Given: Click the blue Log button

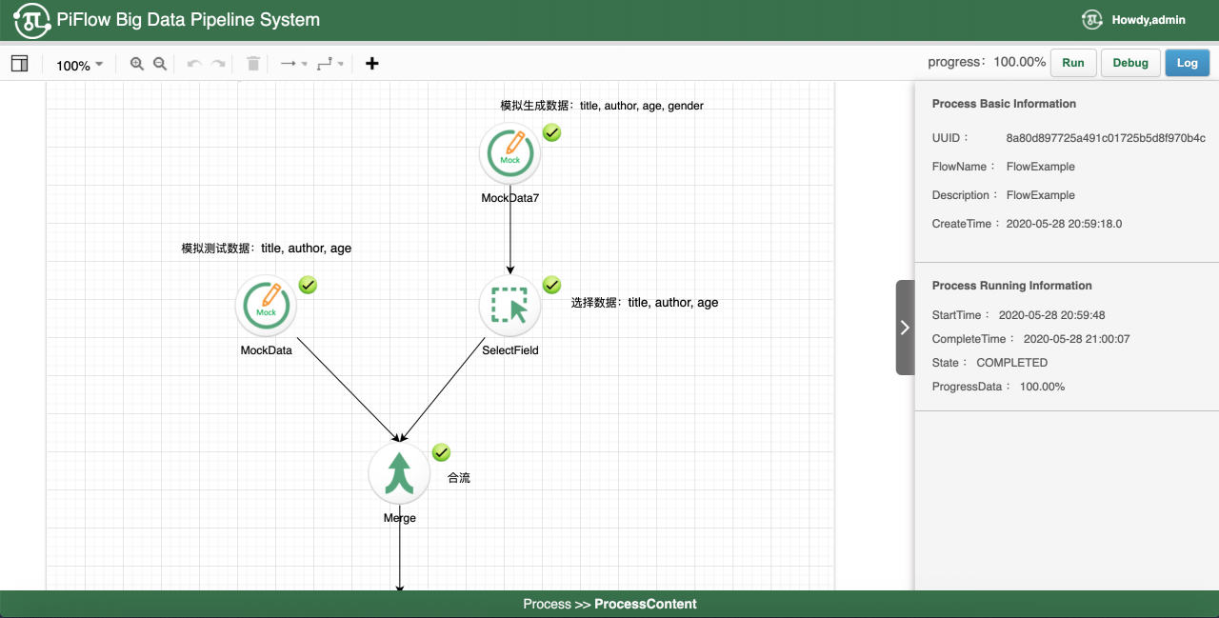Looking at the screenshot, I should pos(1187,63).
